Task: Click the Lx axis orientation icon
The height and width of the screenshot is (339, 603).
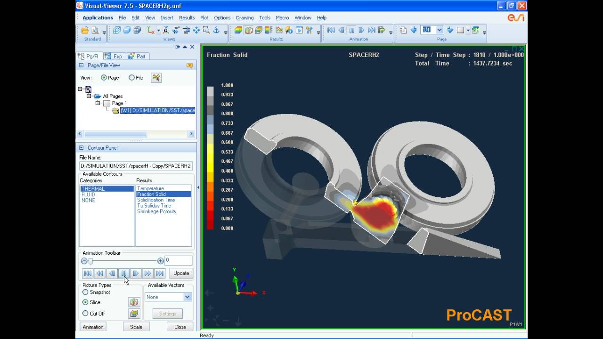Action: [151, 30]
